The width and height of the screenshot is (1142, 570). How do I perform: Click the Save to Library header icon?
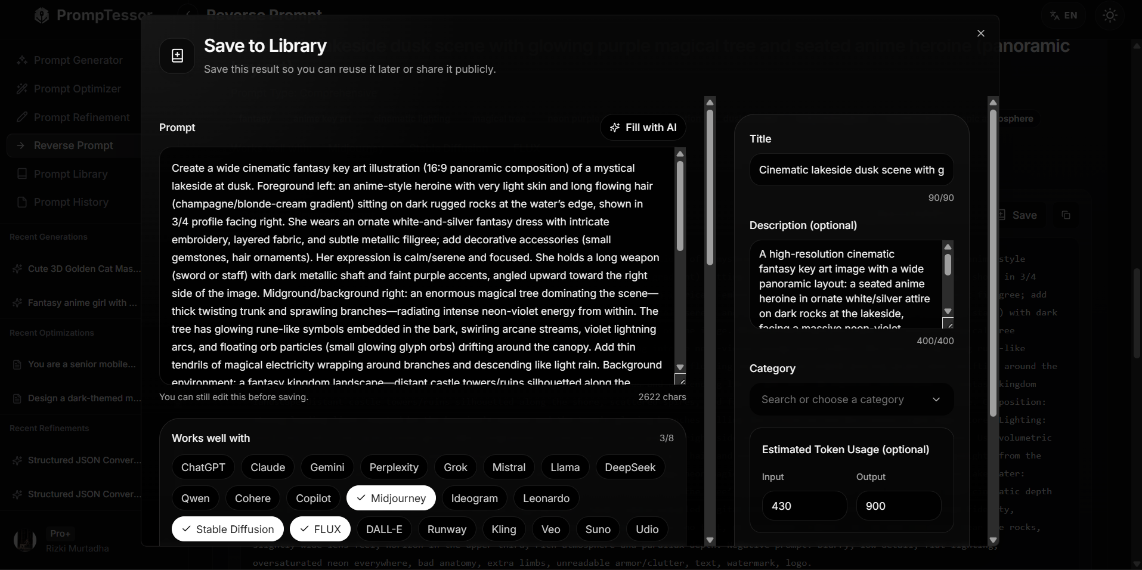point(177,56)
